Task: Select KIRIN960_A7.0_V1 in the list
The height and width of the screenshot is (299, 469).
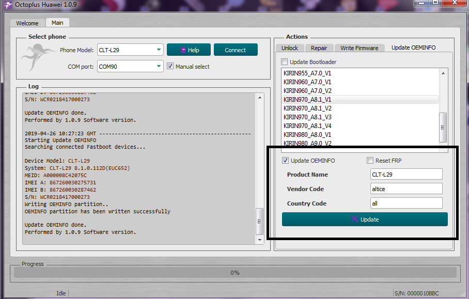Action: pos(361,82)
